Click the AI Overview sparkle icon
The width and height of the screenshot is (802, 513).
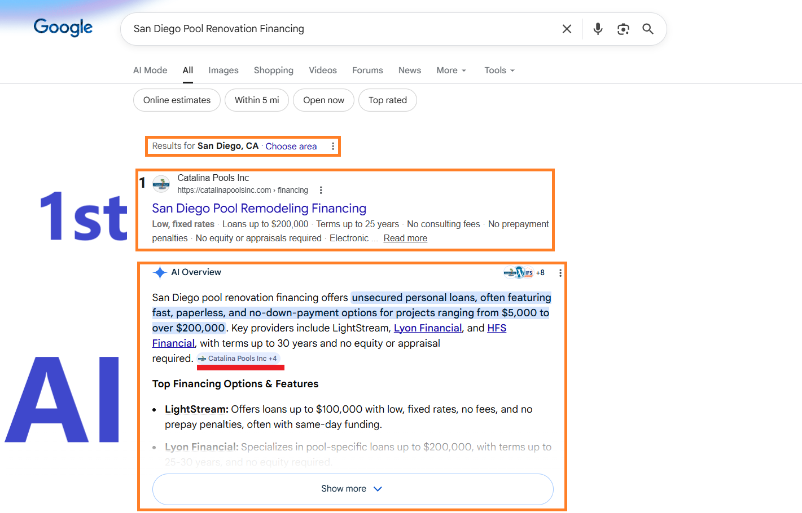pos(160,273)
